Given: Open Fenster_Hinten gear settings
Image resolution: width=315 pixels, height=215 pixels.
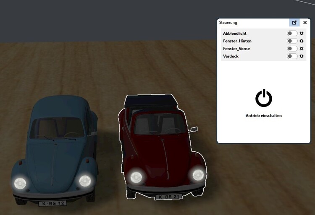Looking at the screenshot, I should pyautogui.click(x=301, y=41).
